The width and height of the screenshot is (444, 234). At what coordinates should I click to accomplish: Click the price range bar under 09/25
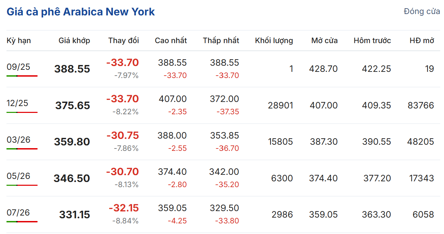tap(22, 76)
